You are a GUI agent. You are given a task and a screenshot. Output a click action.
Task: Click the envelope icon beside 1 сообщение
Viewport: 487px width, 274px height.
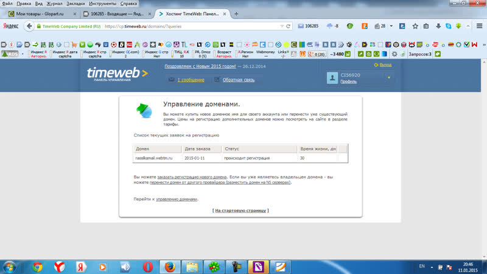click(x=171, y=80)
